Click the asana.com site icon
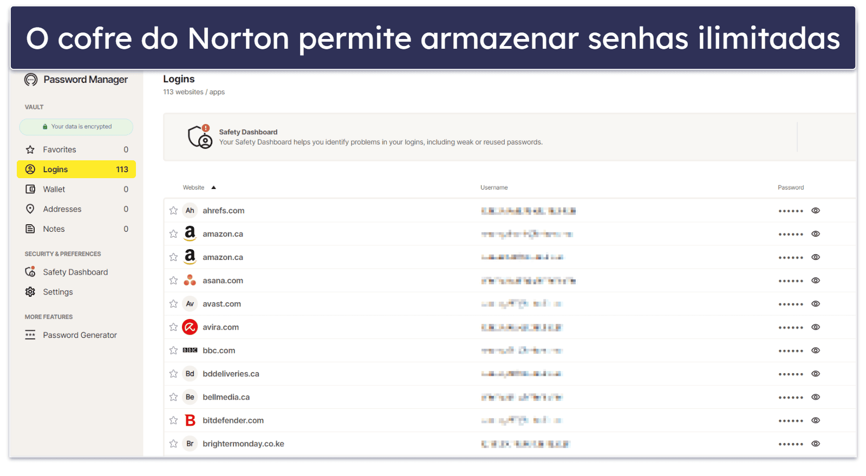This screenshot has width=866, height=476. [190, 281]
